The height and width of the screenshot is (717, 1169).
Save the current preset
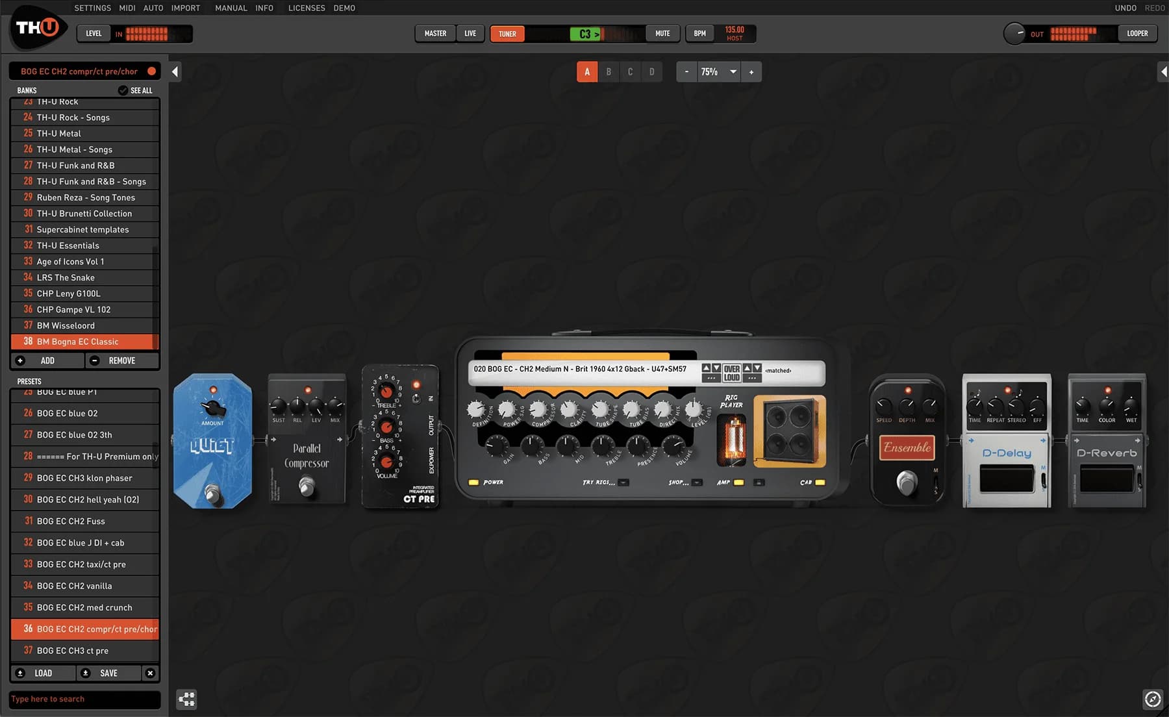click(x=109, y=673)
